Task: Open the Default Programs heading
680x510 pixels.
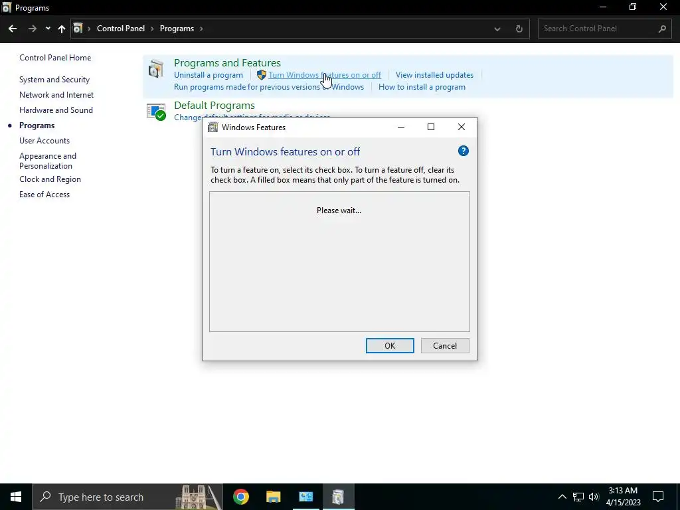Action: click(x=214, y=106)
